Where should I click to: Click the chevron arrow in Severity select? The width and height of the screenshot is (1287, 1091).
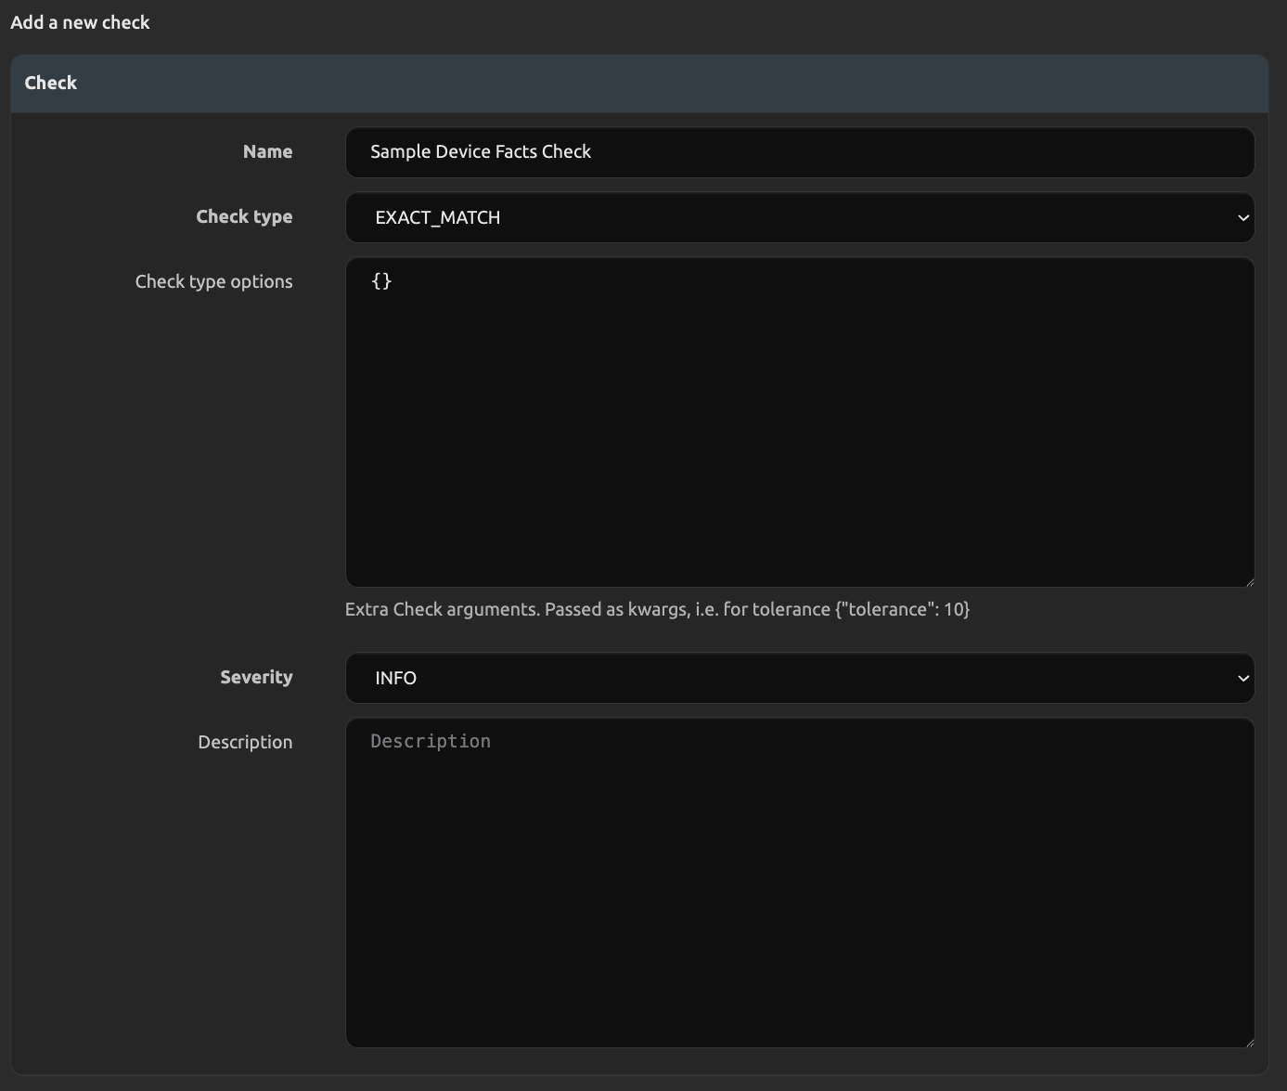point(1242,679)
